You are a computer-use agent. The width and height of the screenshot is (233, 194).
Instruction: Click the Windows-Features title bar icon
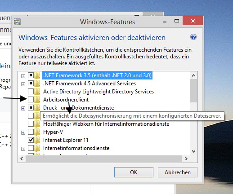[18, 22]
